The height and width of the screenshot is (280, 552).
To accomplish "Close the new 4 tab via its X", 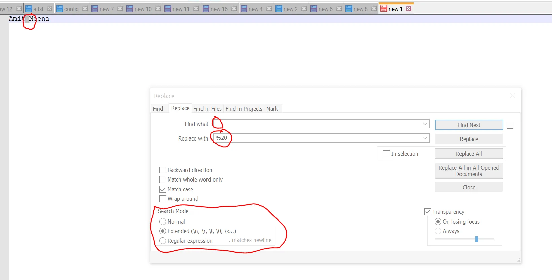I will point(269,9).
